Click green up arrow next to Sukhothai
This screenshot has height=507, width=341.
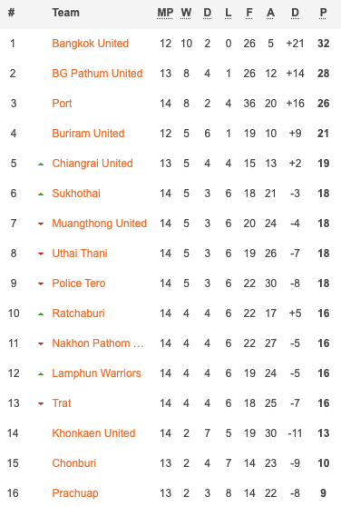coord(41,194)
